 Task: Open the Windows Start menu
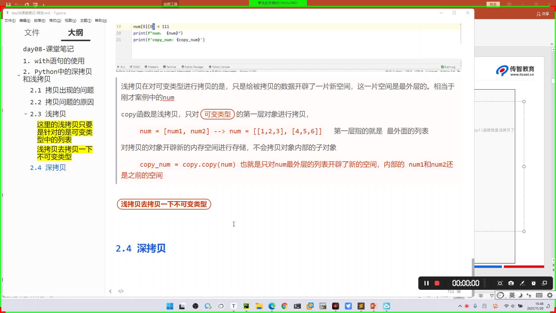170,306
